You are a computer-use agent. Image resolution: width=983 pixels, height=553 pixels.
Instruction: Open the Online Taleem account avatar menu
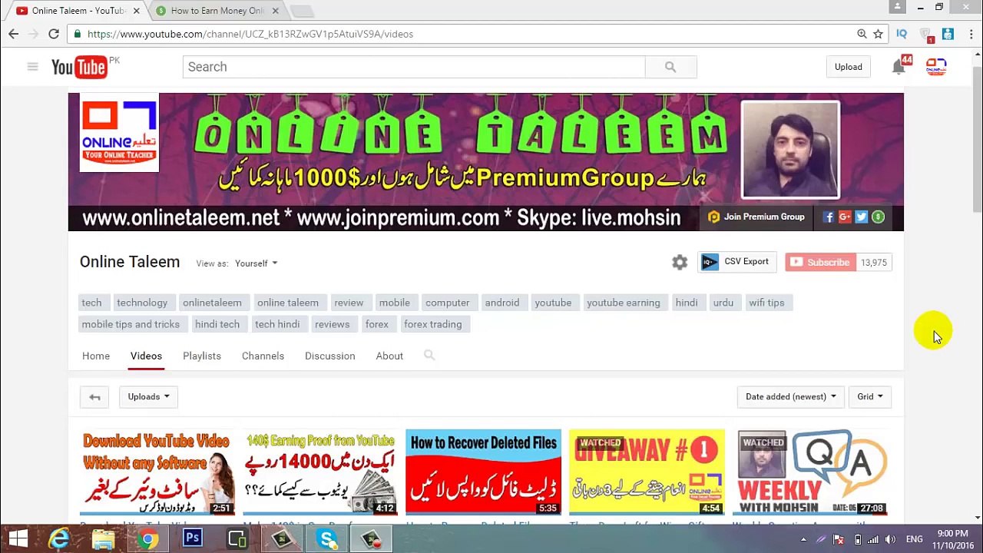click(935, 67)
